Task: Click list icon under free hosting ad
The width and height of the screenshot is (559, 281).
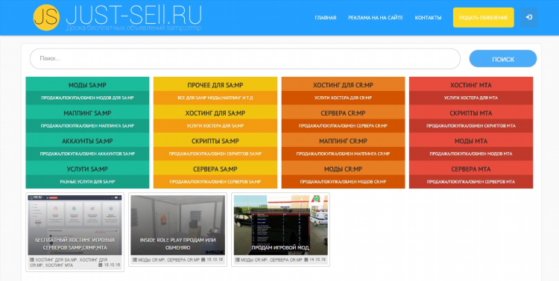Action: 32,260
